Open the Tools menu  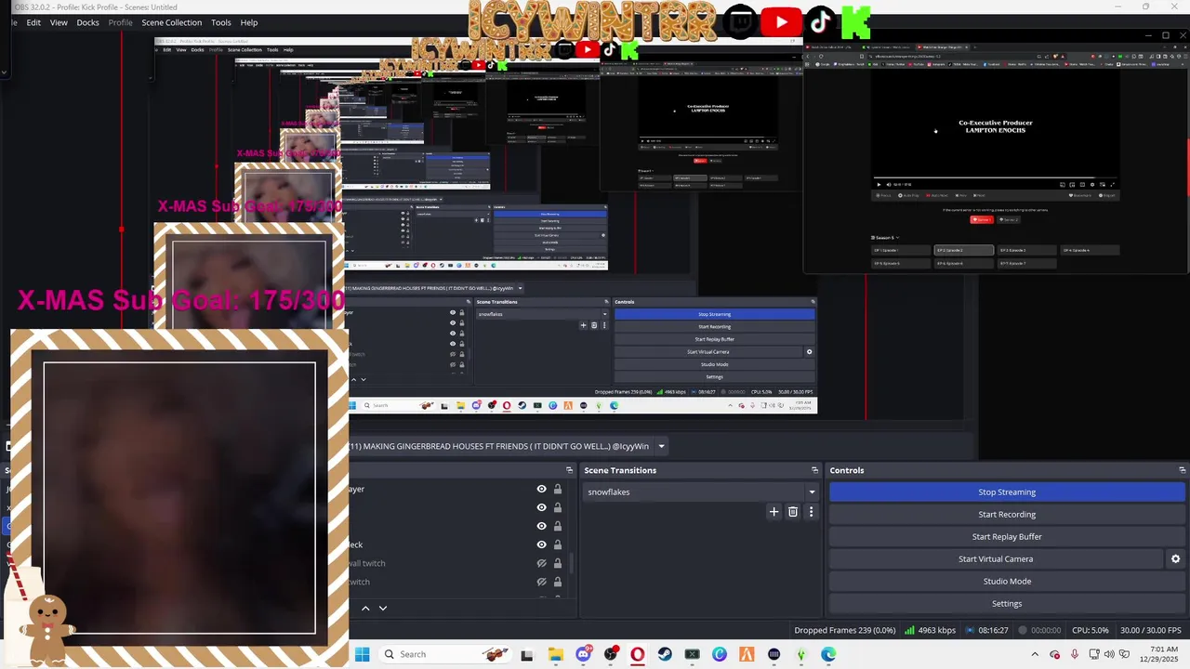coord(221,22)
